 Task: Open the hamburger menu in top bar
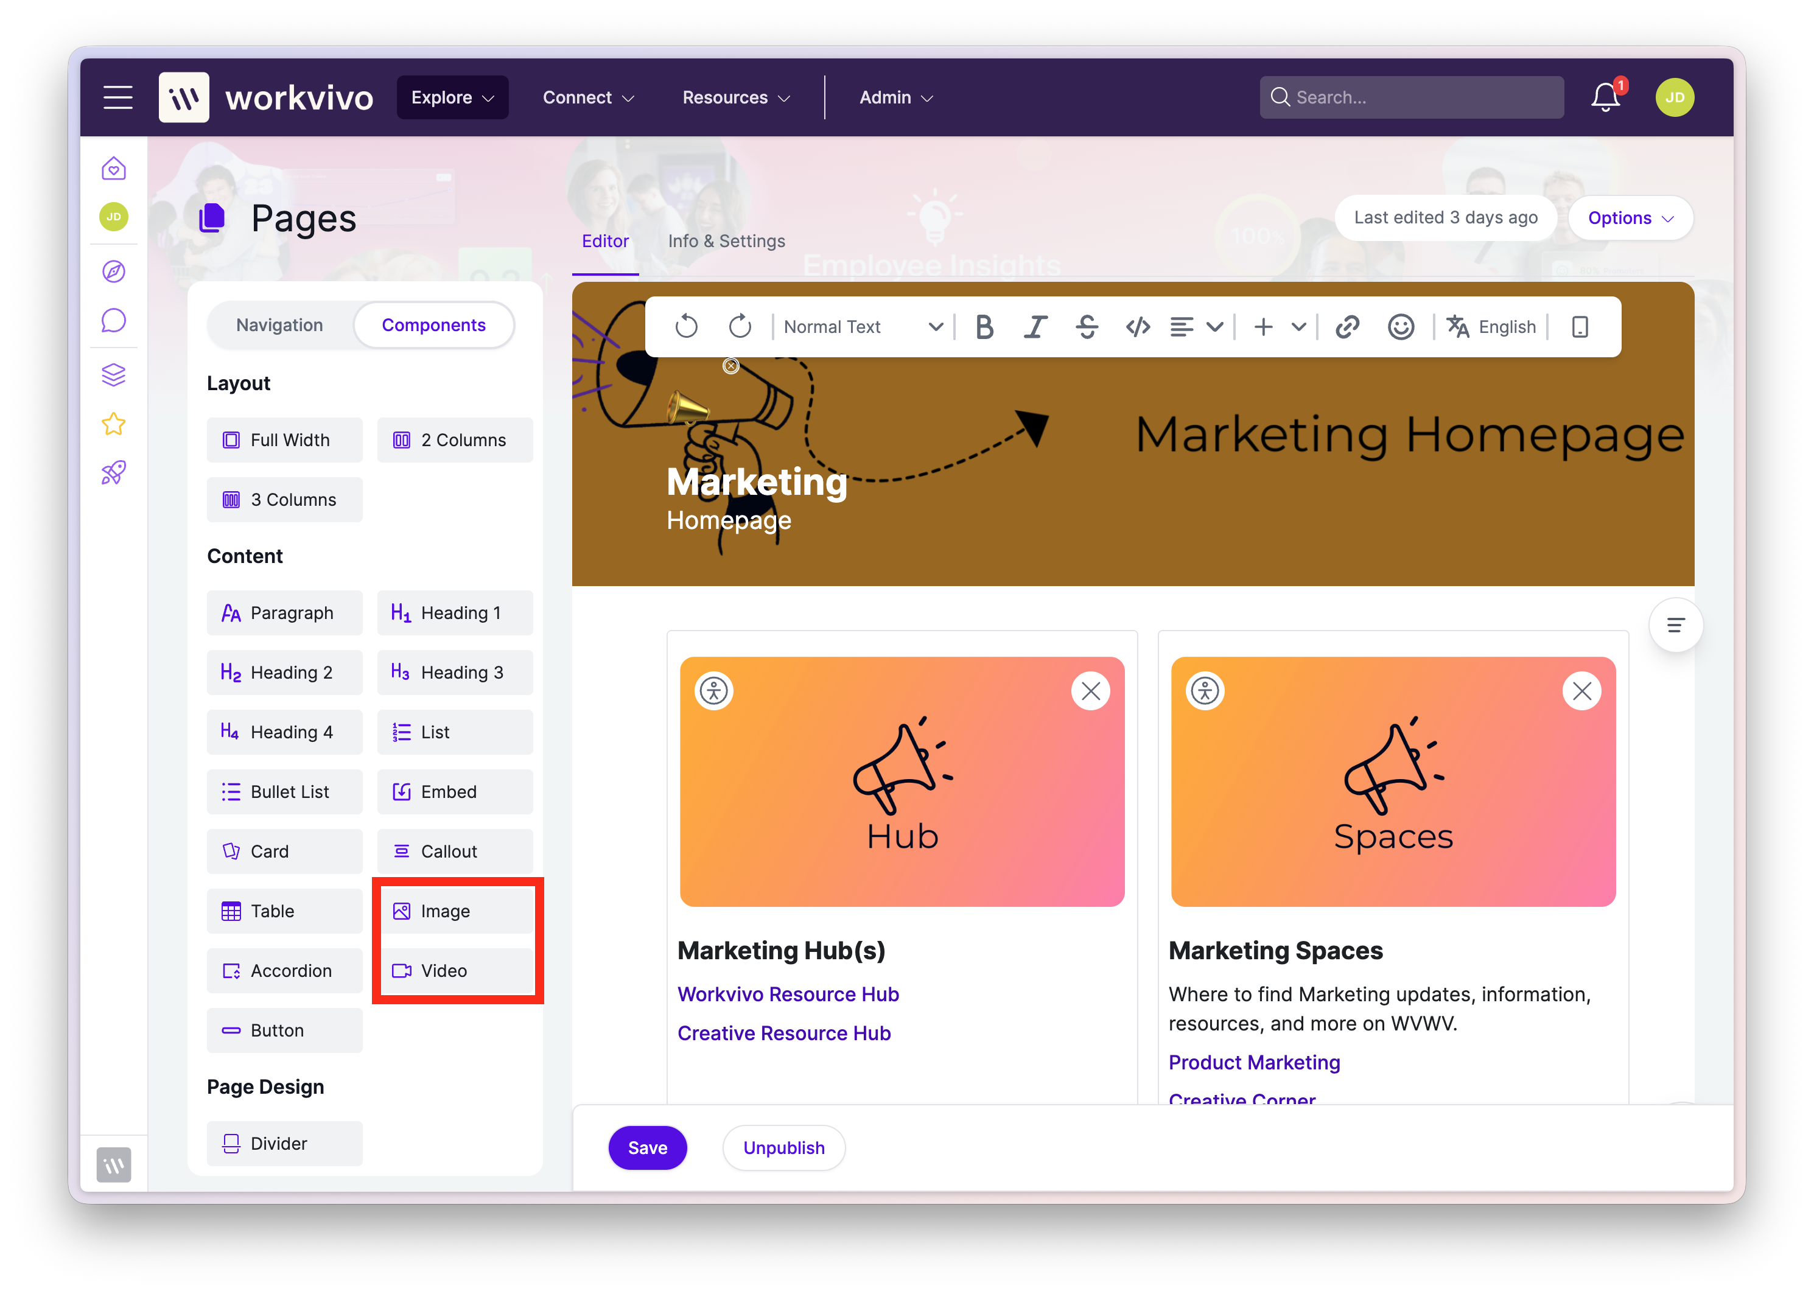pyautogui.click(x=118, y=97)
